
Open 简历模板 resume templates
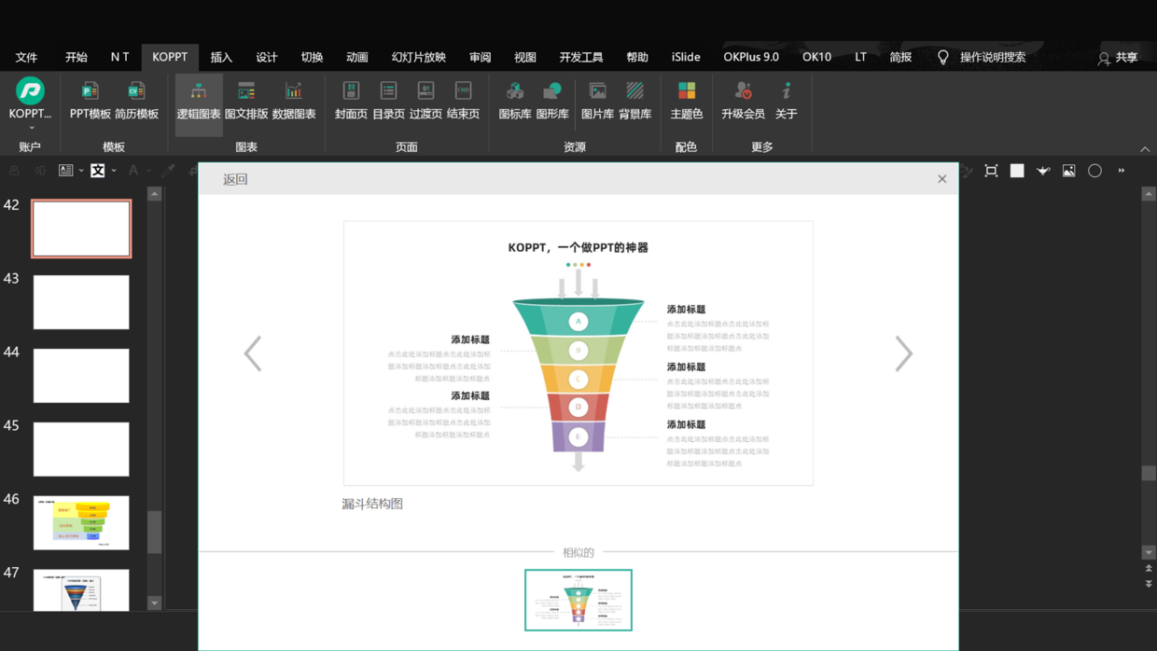(x=136, y=101)
